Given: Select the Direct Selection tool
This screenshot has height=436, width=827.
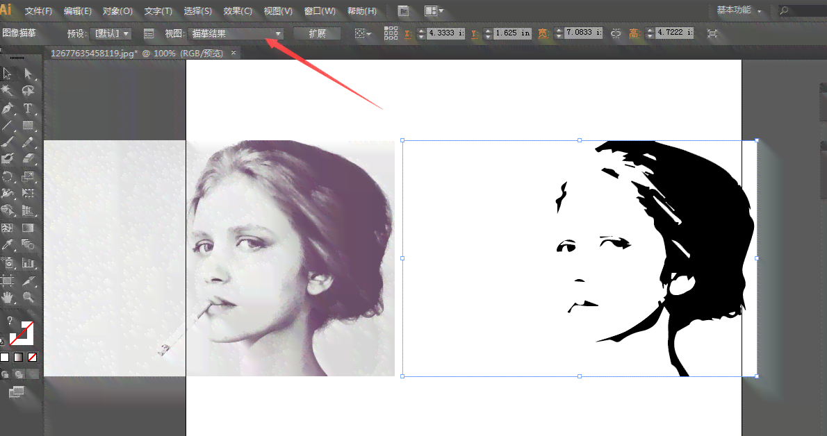Looking at the screenshot, I should click(28, 74).
